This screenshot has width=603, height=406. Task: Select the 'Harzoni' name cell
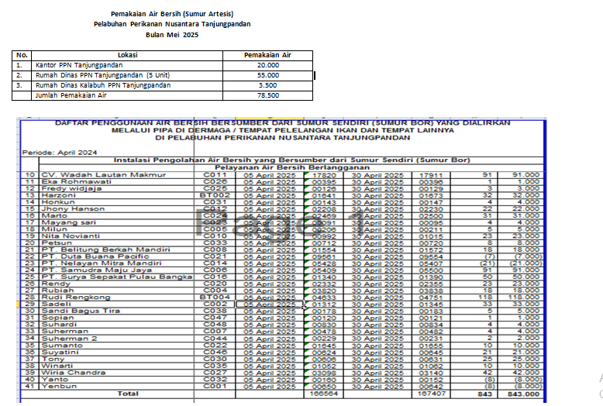(x=117, y=195)
